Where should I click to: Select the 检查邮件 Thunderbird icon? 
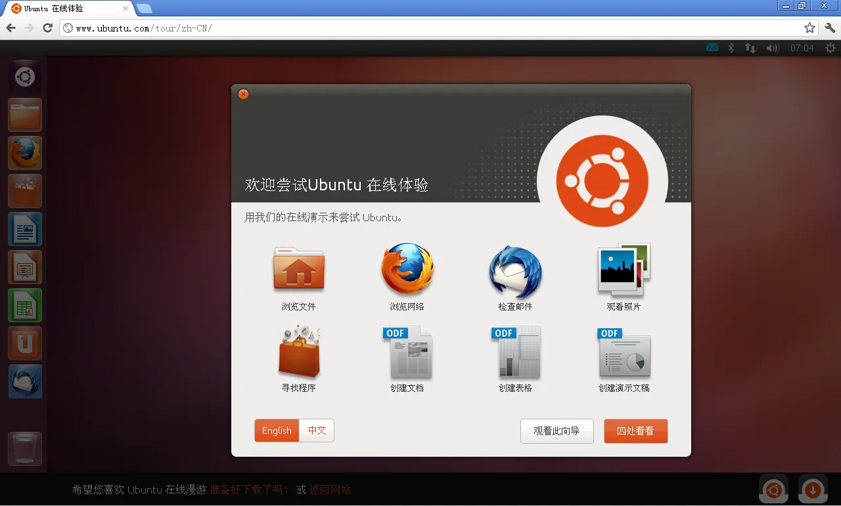514,269
